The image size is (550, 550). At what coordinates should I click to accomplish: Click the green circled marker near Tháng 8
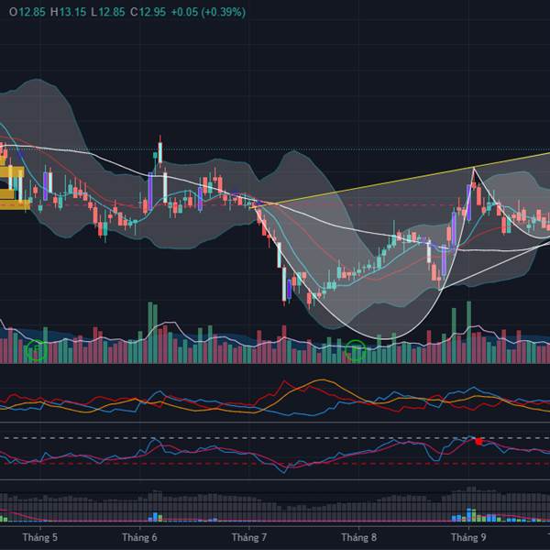356,350
